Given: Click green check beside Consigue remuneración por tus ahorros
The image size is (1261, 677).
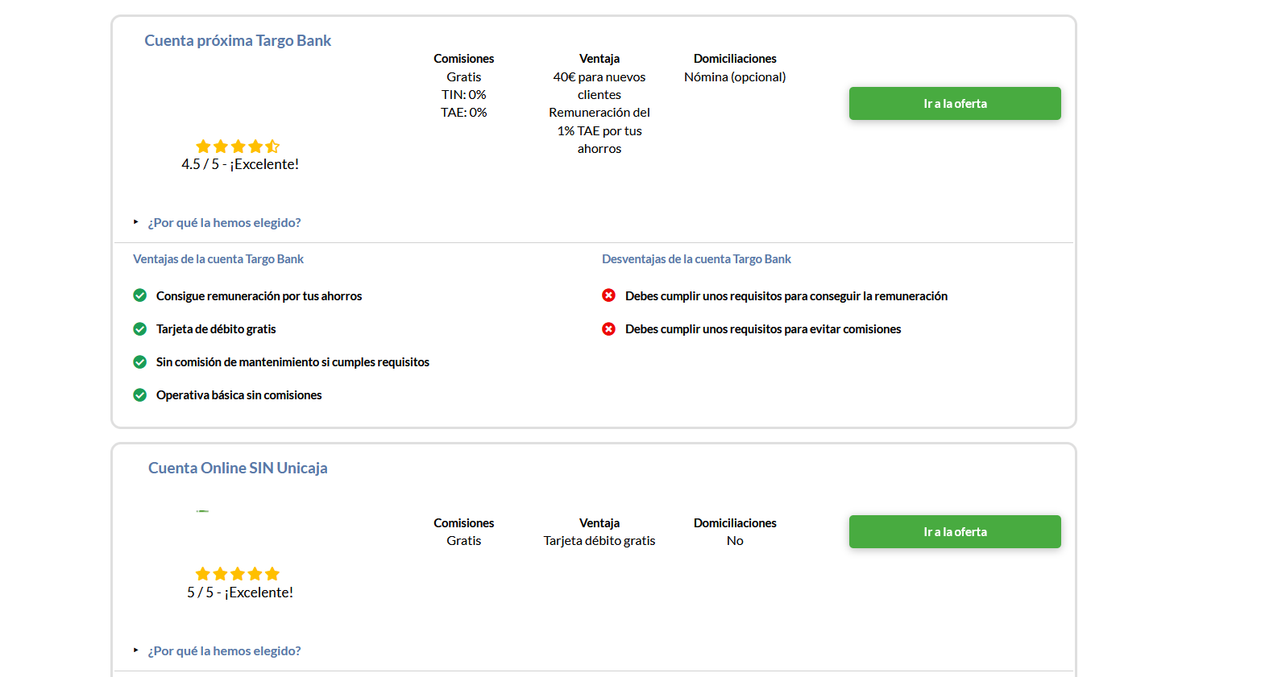Looking at the screenshot, I should point(140,295).
